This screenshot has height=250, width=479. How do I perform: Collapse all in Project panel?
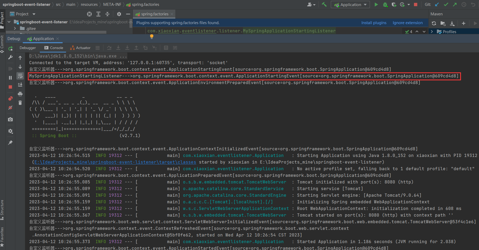pos(107,14)
